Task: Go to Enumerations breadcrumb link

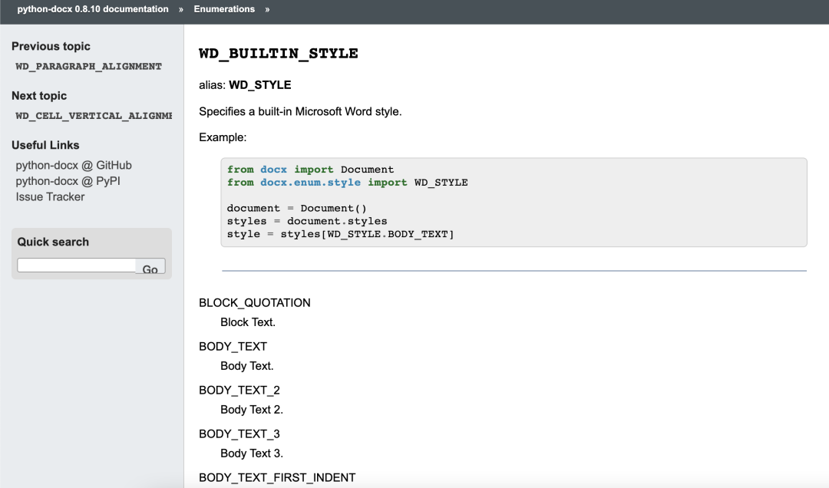Action: 224,9
